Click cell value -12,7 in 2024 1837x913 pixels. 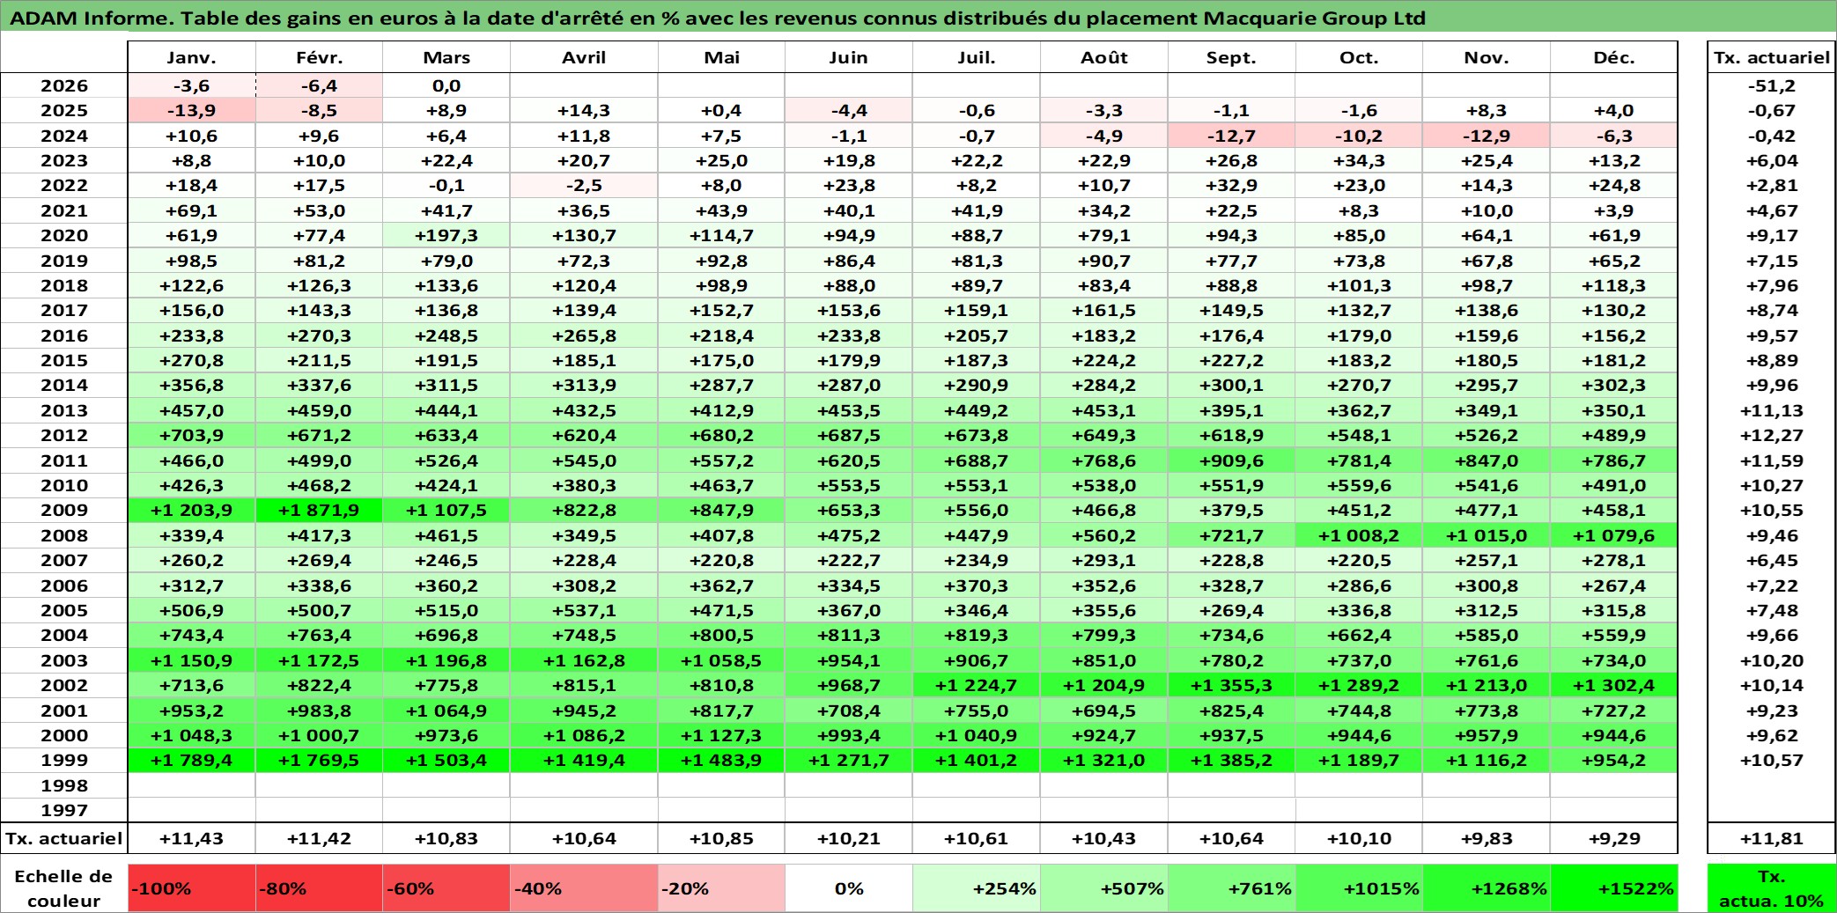pos(1231,136)
